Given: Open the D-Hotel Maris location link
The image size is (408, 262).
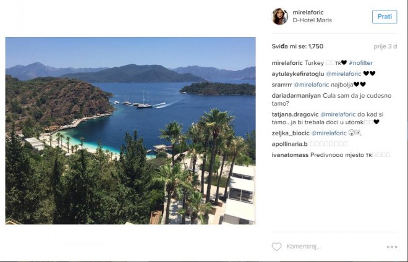Looking at the screenshot, I should coord(312,20).
